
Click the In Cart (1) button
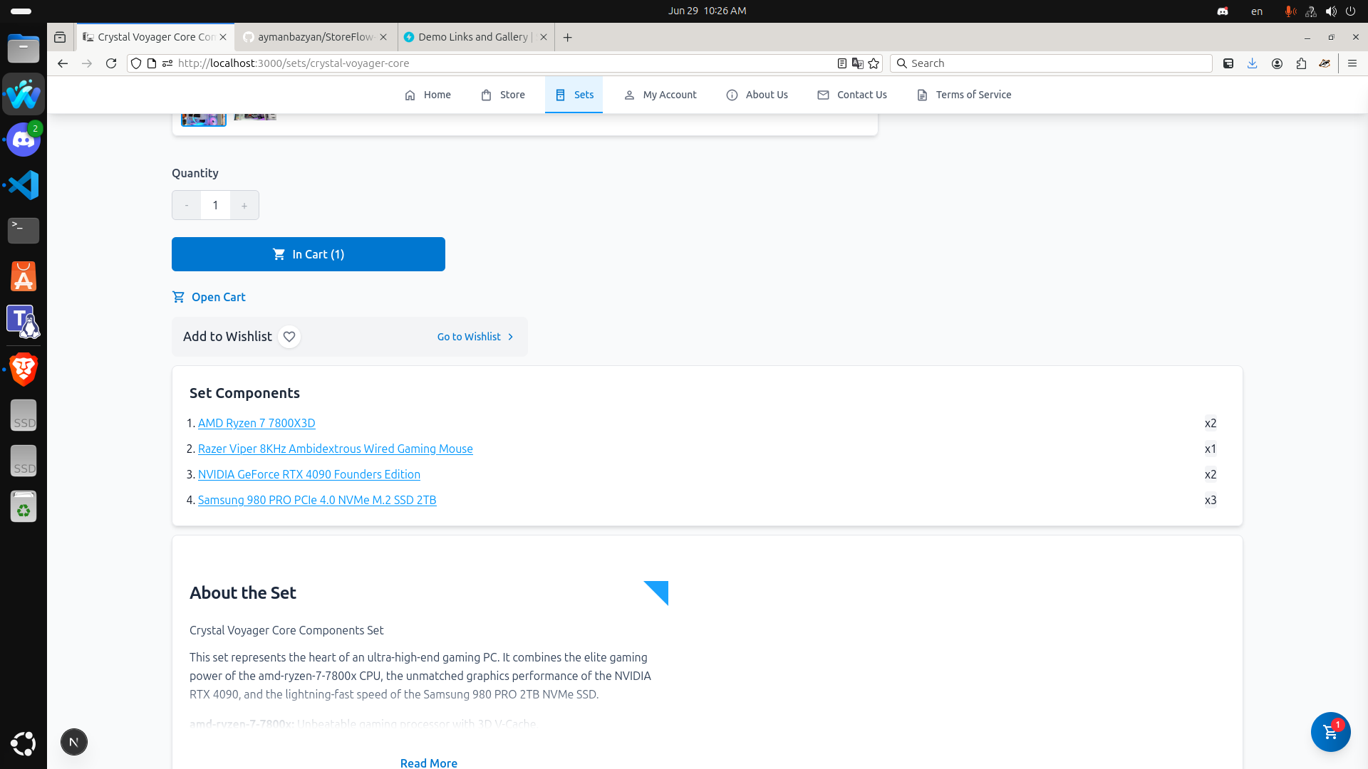(x=309, y=254)
